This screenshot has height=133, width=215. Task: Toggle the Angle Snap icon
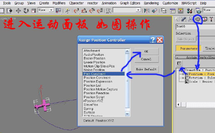pos(84,11)
